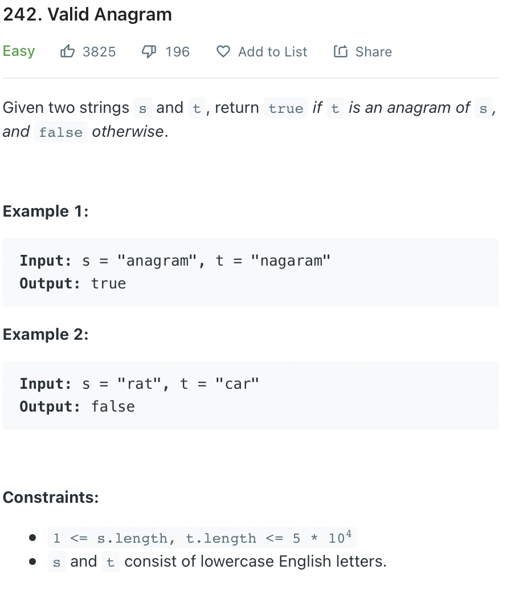Click the Example 1 code block
507x594 pixels.
[x=251, y=272]
